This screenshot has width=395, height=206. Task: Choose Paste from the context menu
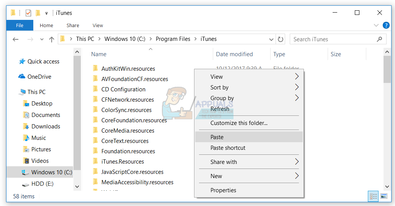(249, 137)
